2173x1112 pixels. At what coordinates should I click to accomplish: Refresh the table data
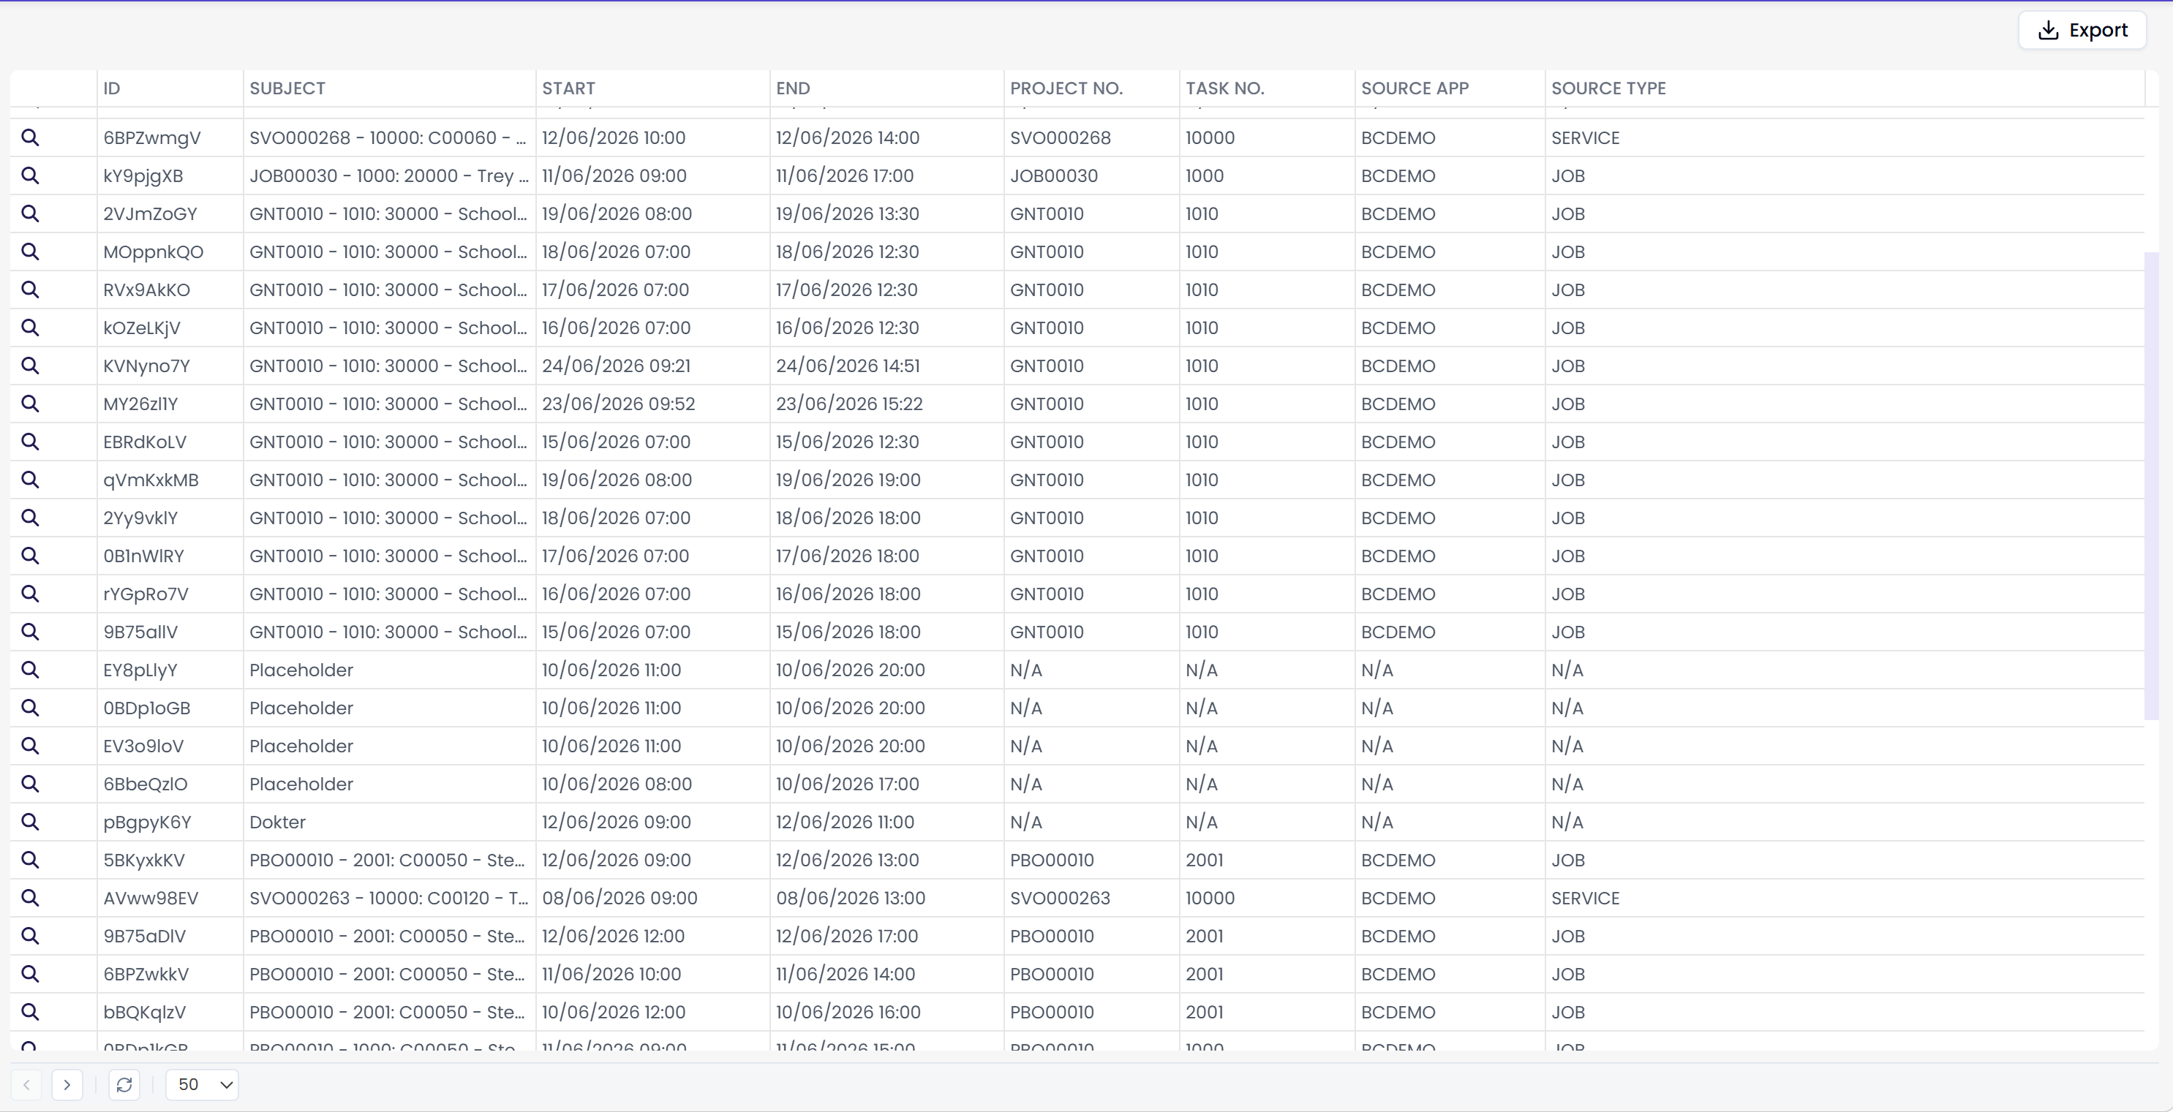coord(124,1084)
